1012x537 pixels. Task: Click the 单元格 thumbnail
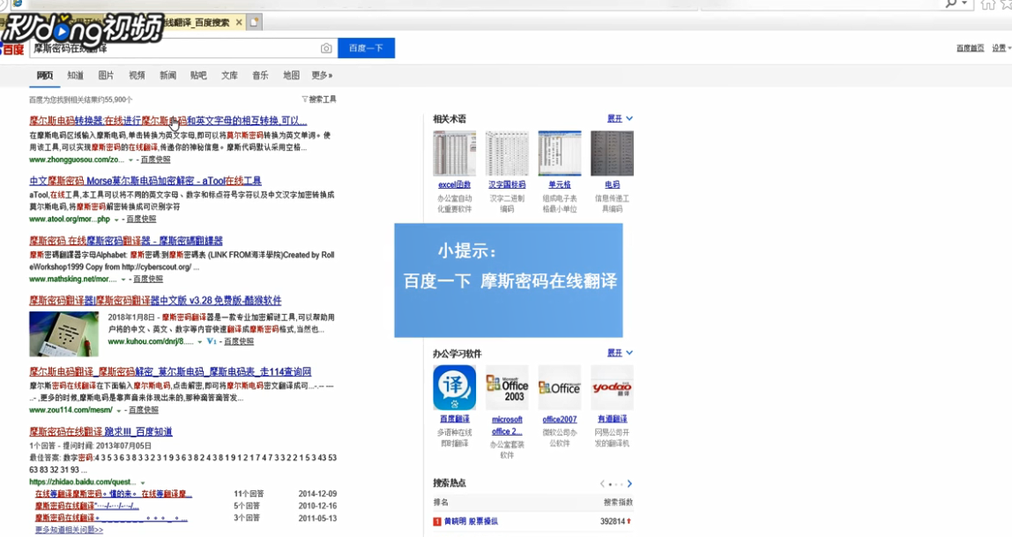pyautogui.click(x=560, y=153)
